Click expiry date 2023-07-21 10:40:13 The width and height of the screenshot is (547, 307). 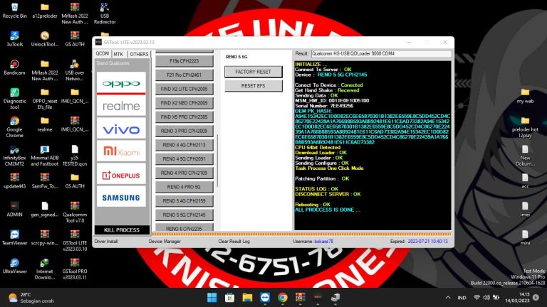427,241
